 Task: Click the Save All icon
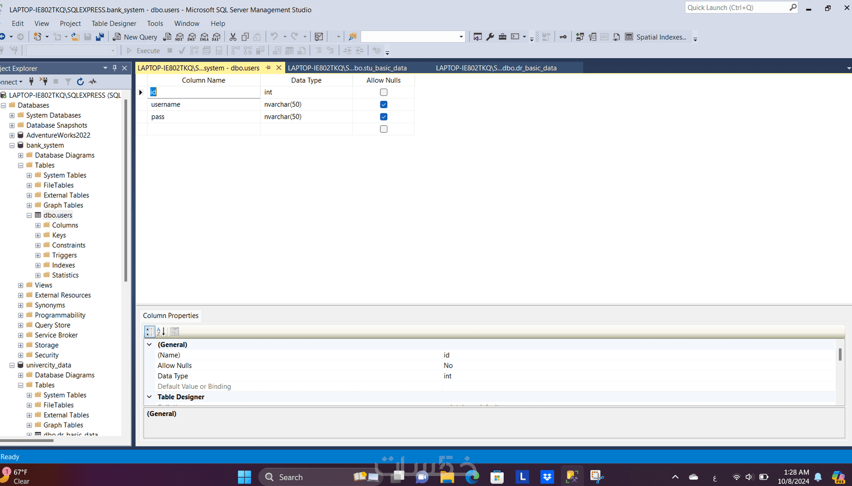pyautogui.click(x=100, y=37)
